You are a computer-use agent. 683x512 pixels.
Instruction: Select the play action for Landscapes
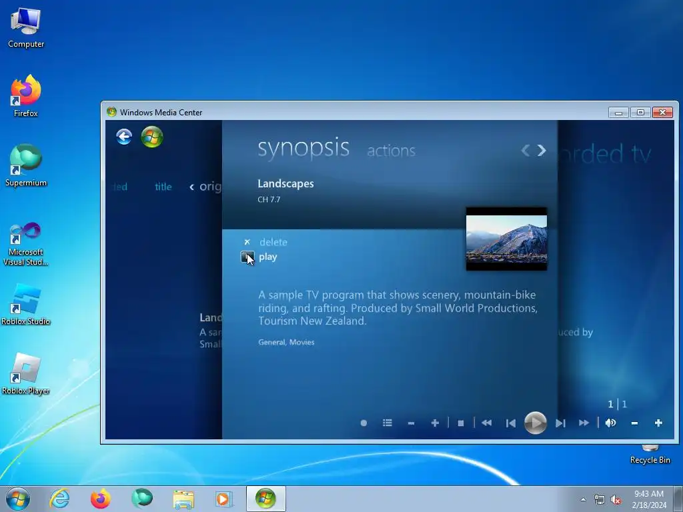click(268, 257)
